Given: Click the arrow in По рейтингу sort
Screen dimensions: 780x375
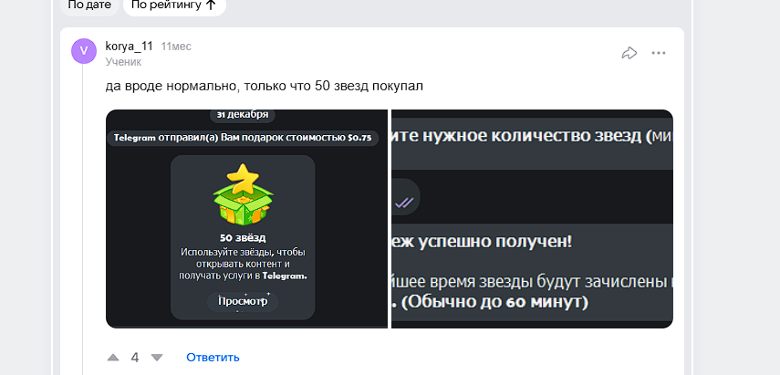Looking at the screenshot, I should point(211,5).
